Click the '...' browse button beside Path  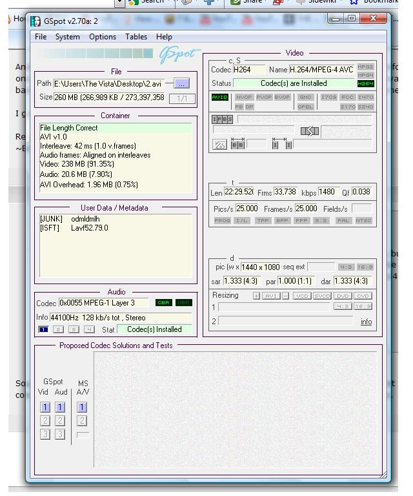point(181,83)
